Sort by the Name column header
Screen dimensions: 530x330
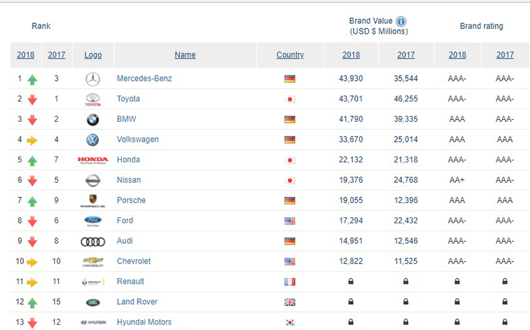185,55
